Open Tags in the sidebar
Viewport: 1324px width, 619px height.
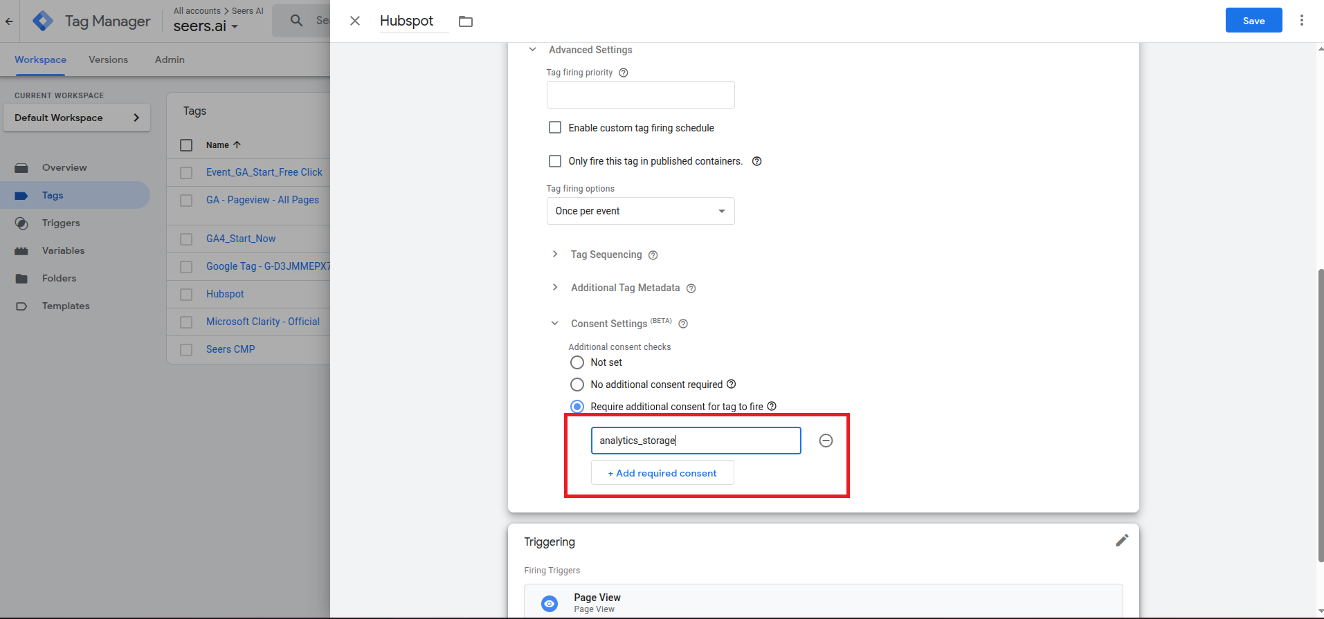(x=53, y=195)
